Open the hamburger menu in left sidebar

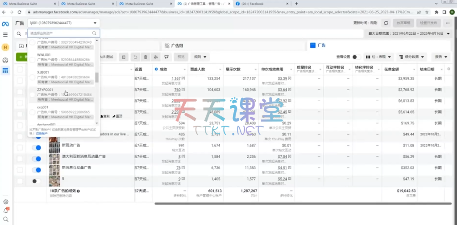[5, 34]
